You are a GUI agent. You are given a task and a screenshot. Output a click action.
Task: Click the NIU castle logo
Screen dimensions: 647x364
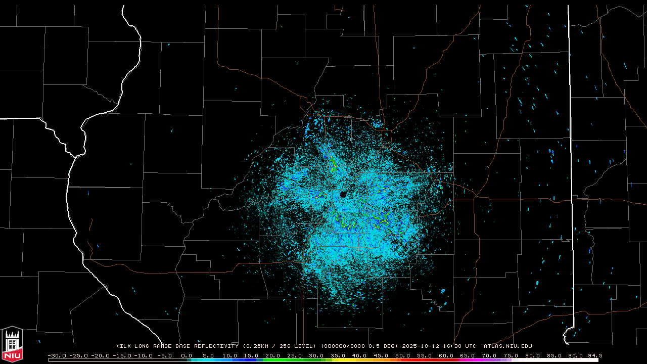(x=12, y=343)
